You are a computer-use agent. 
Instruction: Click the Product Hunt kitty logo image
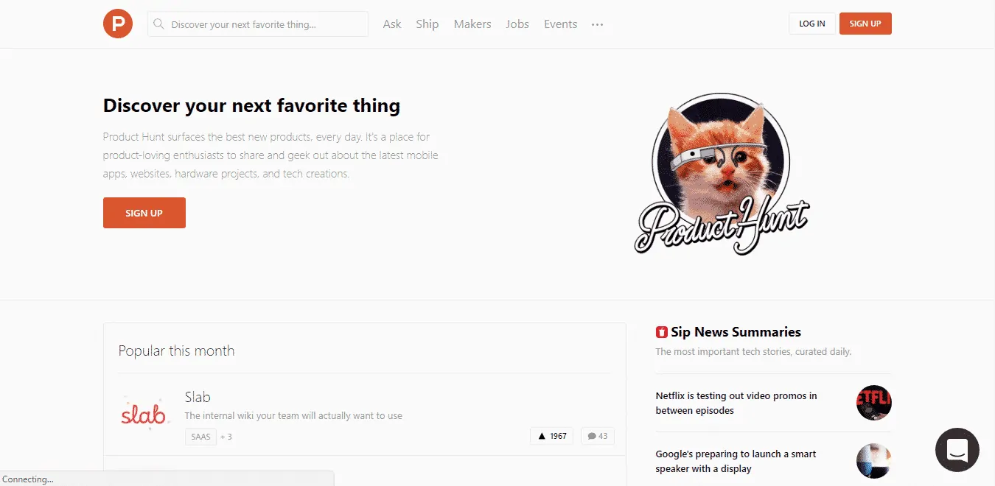[722, 174]
